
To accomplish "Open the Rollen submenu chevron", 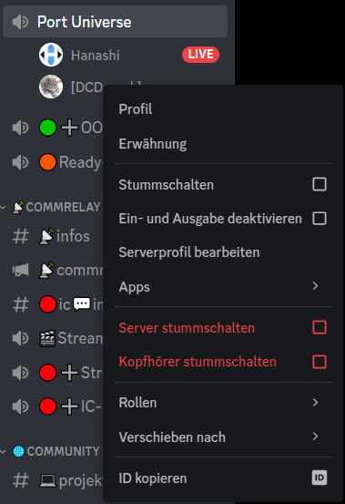I will [316, 403].
